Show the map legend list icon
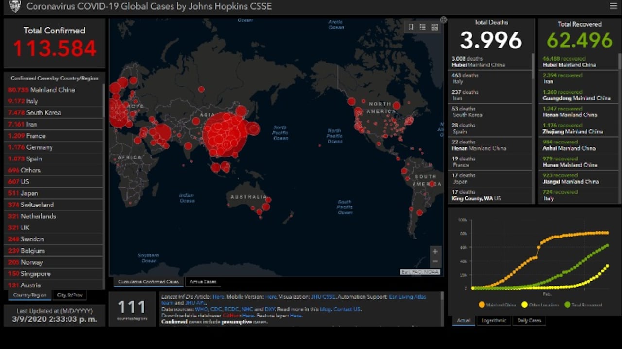 coord(423,27)
